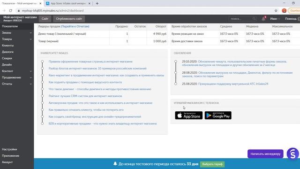Close the Показатели browser tab
The height and width of the screenshot is (169, 300).
coord(40,3)
